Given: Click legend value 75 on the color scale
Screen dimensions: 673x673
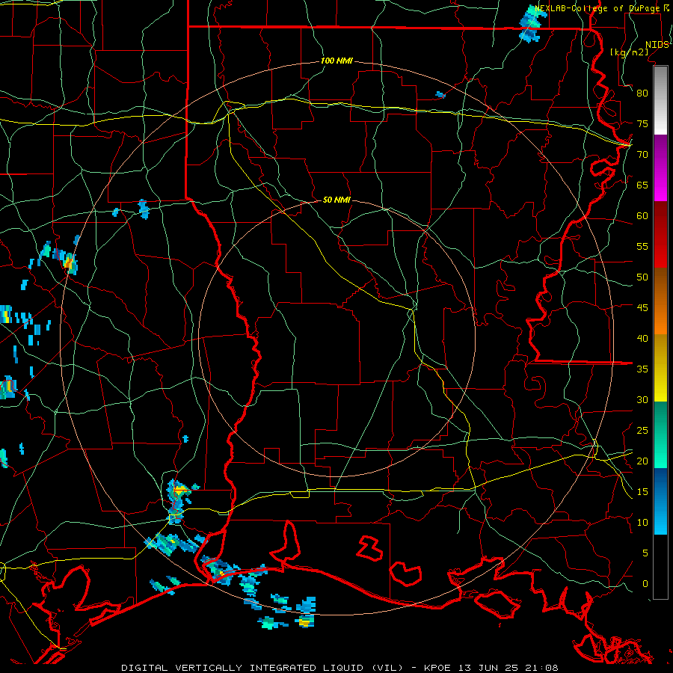Looking at the screenshot, I should click(642, 123).
